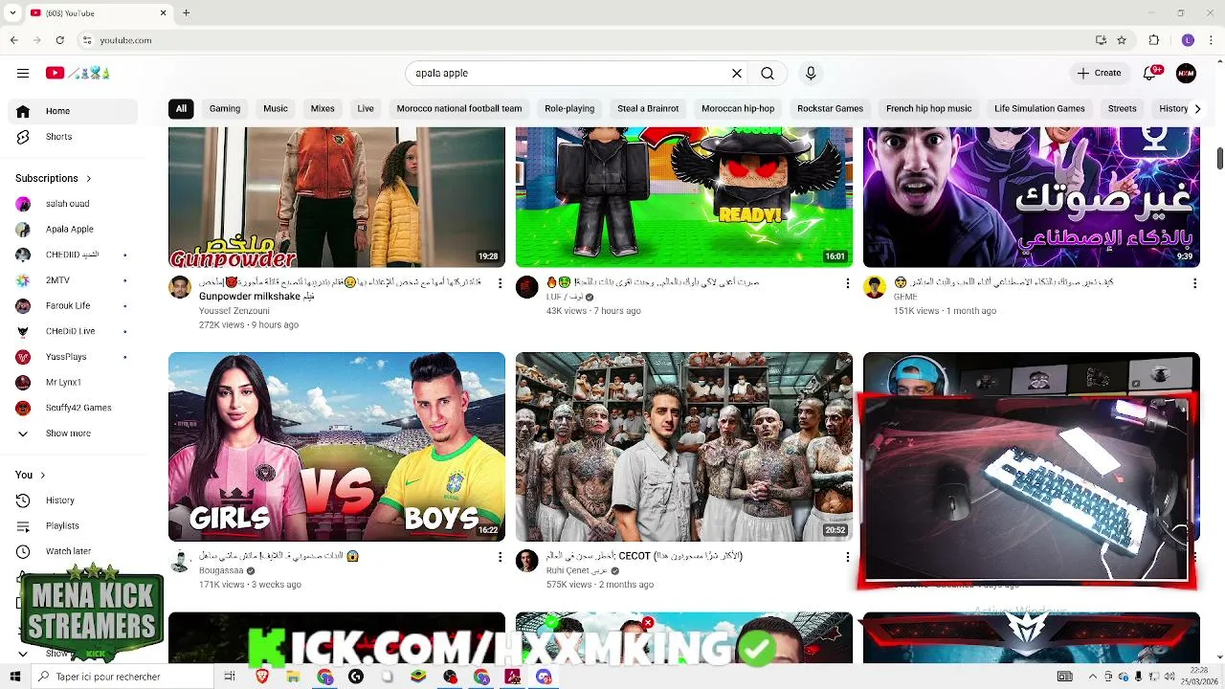1225x689 pixels.
Task: Open the Ruhi Çenet channel avatar
Action: coord(527,561)
